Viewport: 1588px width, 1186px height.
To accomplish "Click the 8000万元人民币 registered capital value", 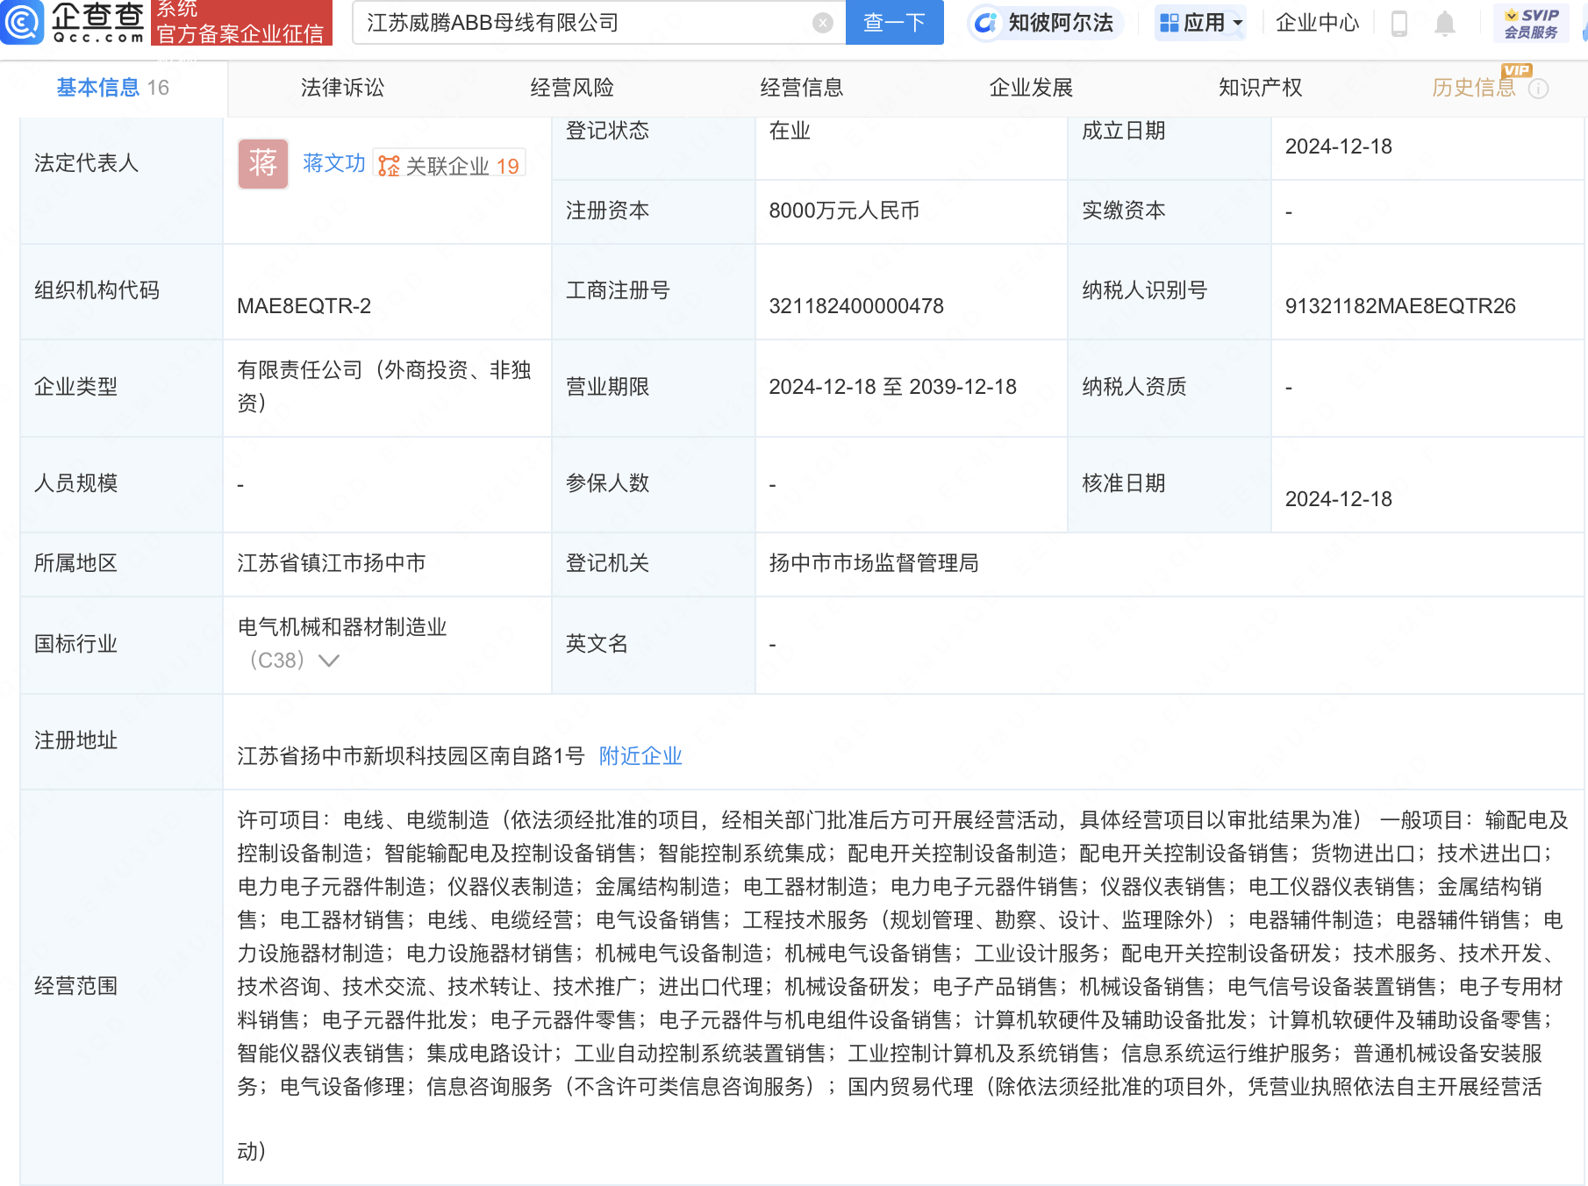I will [844, 211].
